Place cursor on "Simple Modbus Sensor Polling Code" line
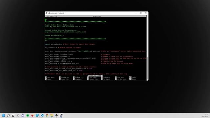This screenshot has width=210, height=118. [59, 25]
